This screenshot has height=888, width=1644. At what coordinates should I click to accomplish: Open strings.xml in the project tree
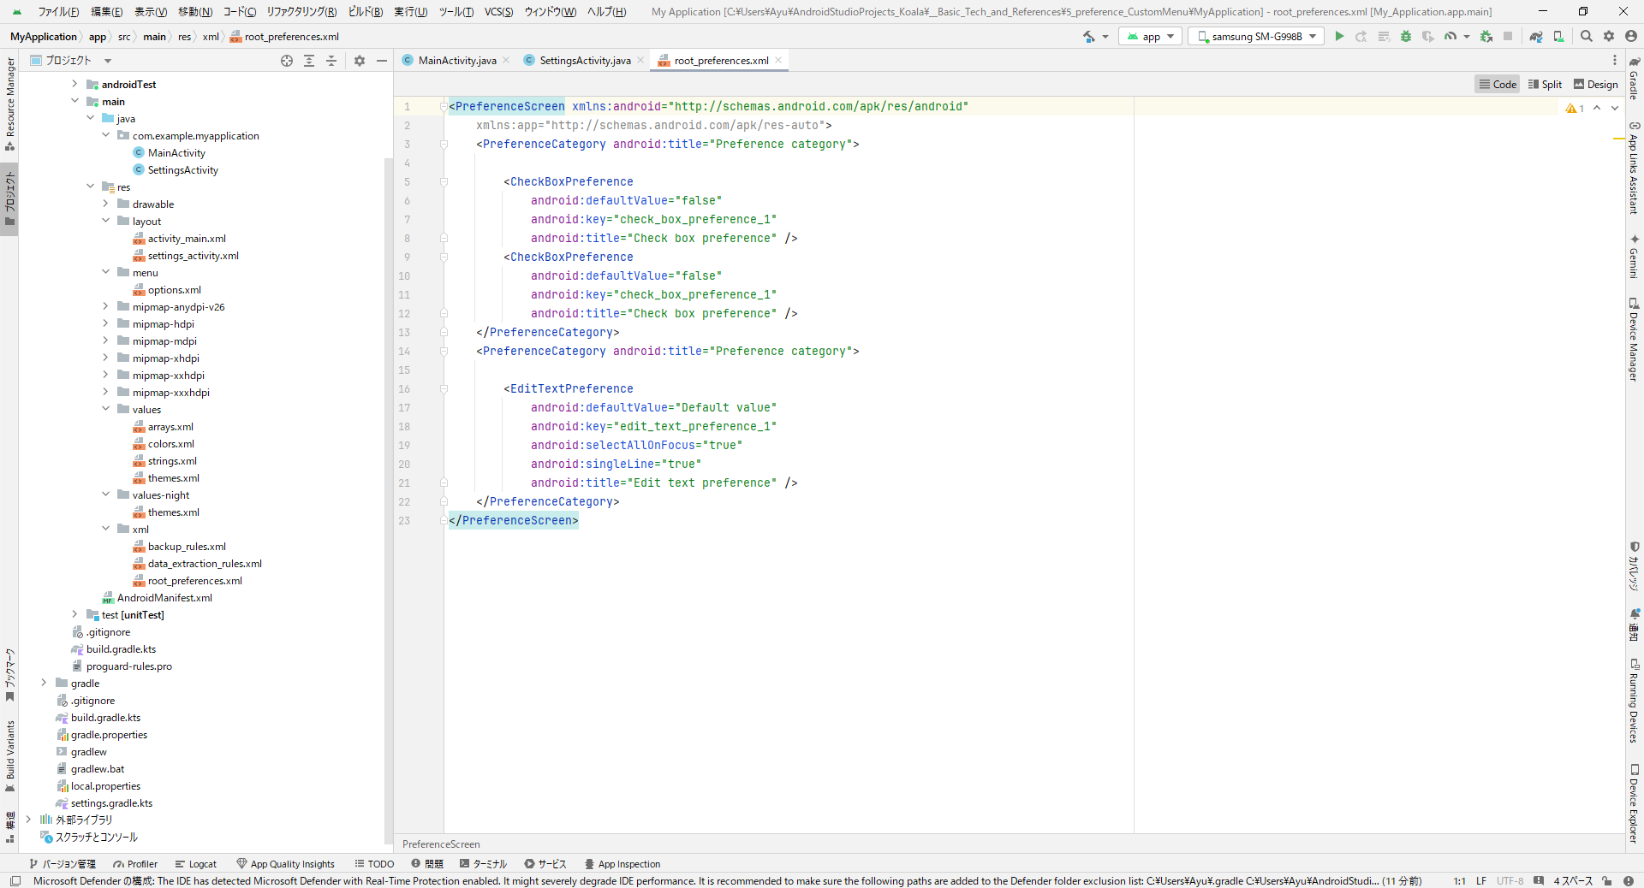point(172,461)
